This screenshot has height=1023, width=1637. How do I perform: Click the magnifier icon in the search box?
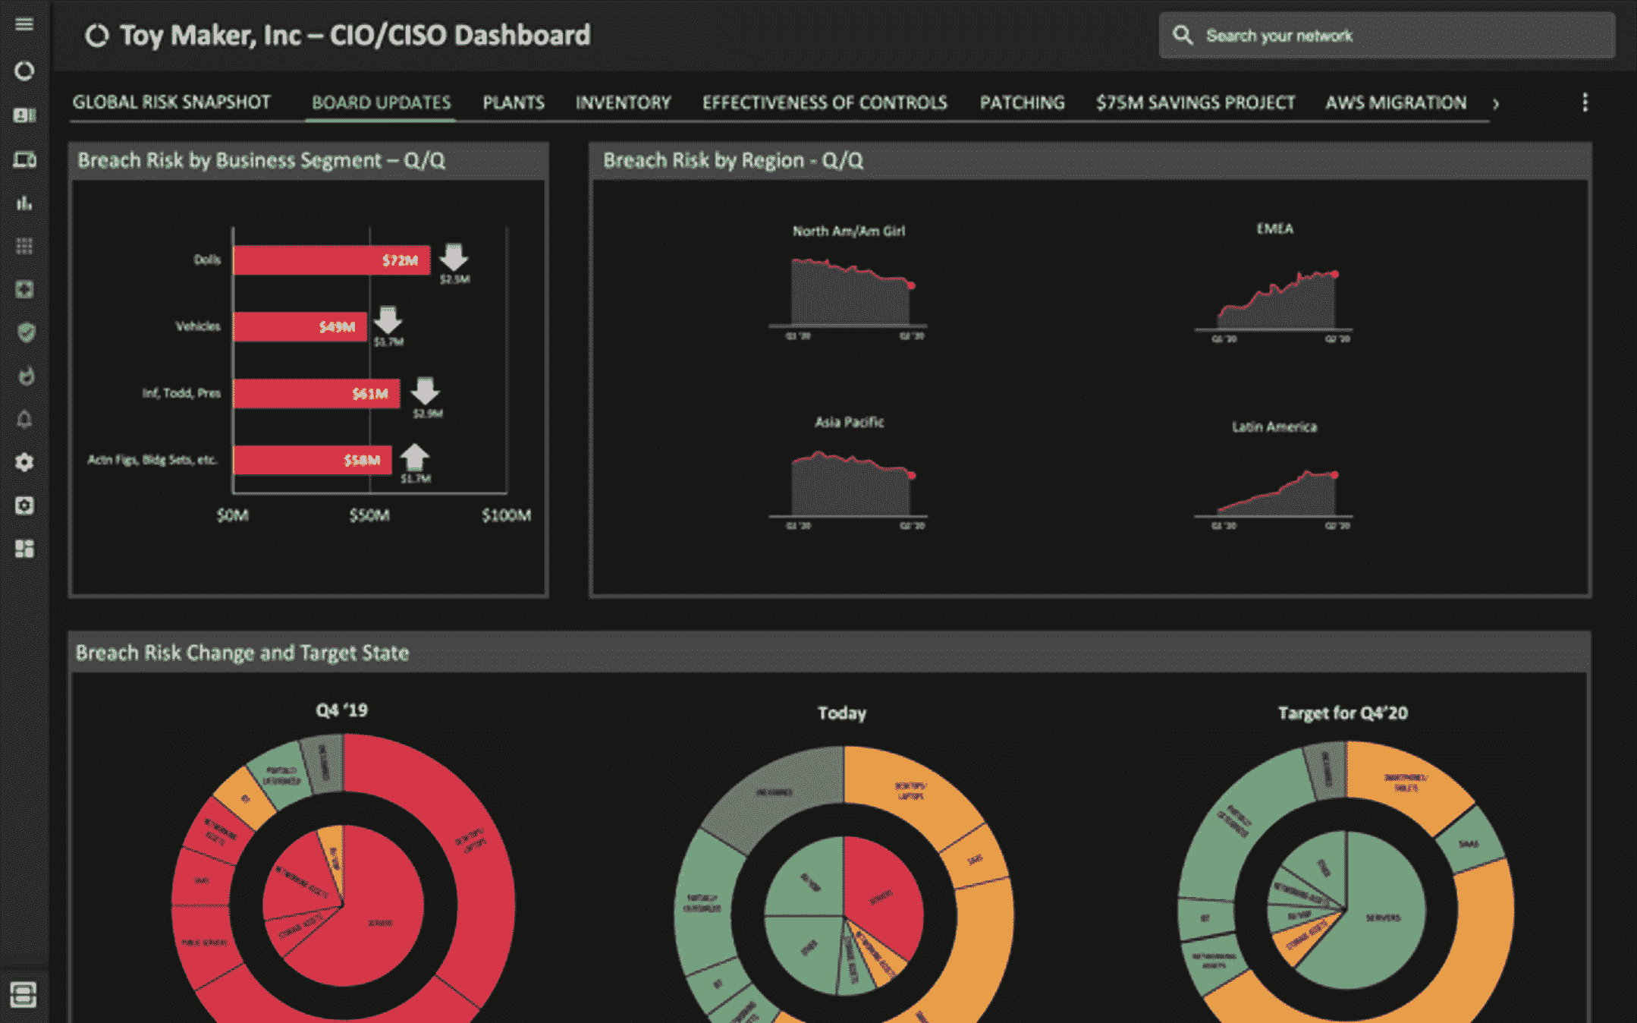point(1182,36)
